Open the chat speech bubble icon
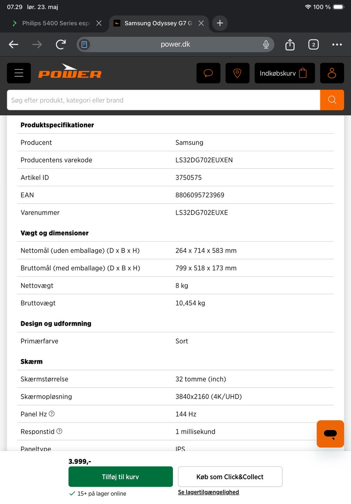The width and height of the screenshot is (351, 504). click(x=208, y=73)
